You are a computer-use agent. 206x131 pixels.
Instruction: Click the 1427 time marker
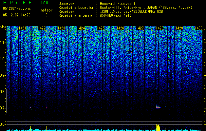[x=140, y=28]
